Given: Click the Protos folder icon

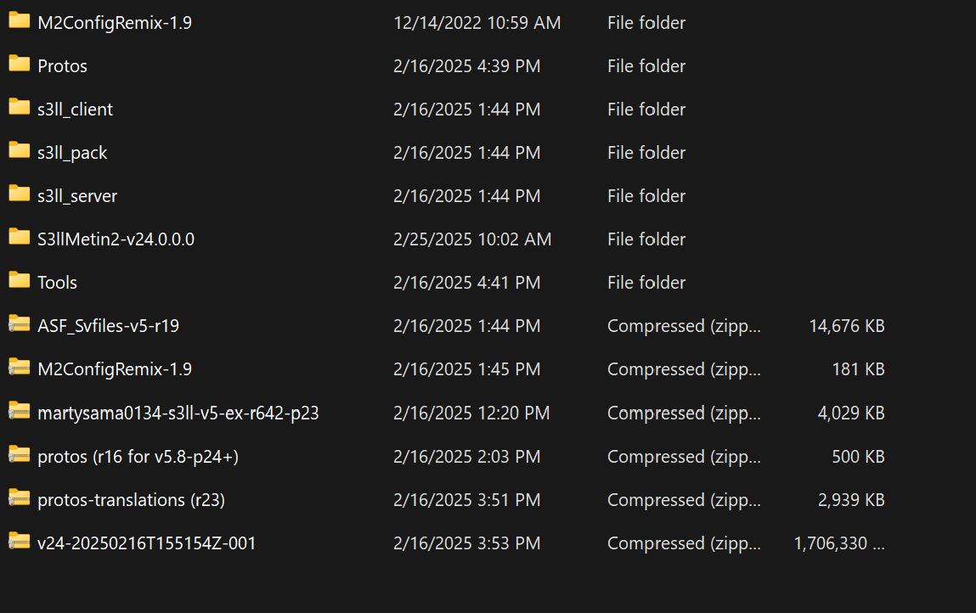Looking at the screenshot, I should 20,65.
